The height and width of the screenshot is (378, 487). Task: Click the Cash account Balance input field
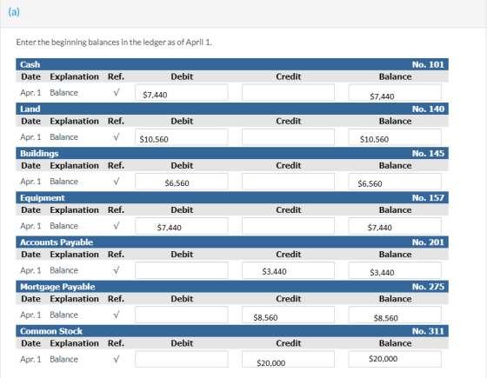pos(395,92)
